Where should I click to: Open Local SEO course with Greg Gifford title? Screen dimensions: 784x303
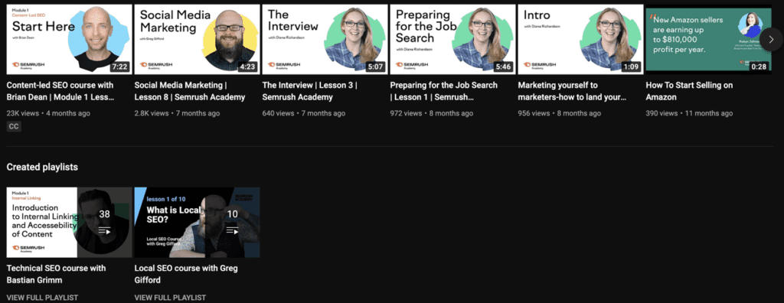(x=186, y=274)
